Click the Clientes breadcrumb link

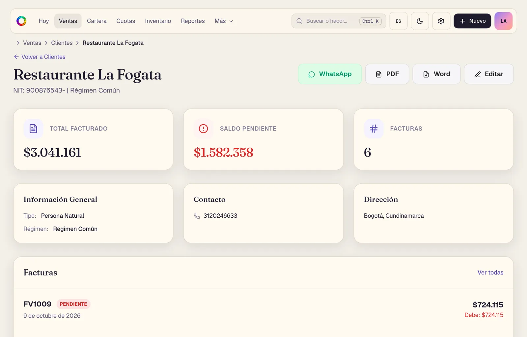[62, 43]
